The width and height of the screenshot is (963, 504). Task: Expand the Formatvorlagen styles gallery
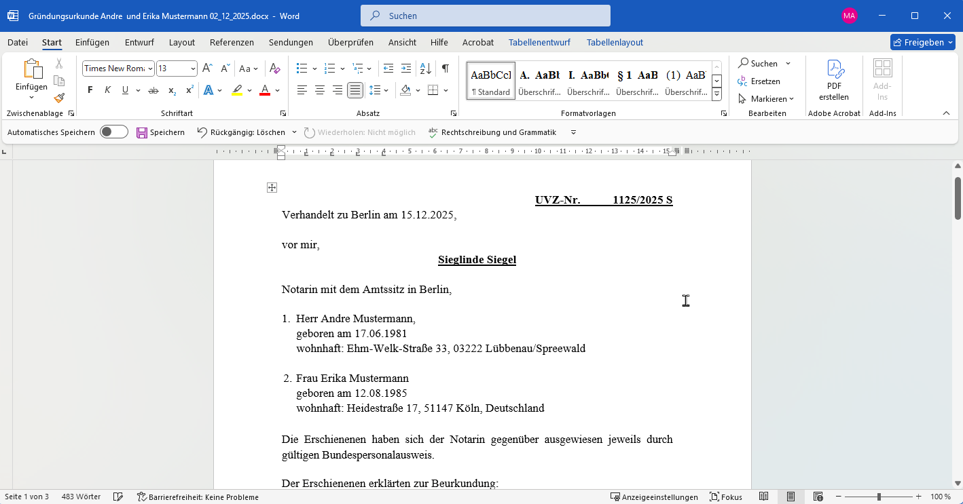tap(716, 94)
